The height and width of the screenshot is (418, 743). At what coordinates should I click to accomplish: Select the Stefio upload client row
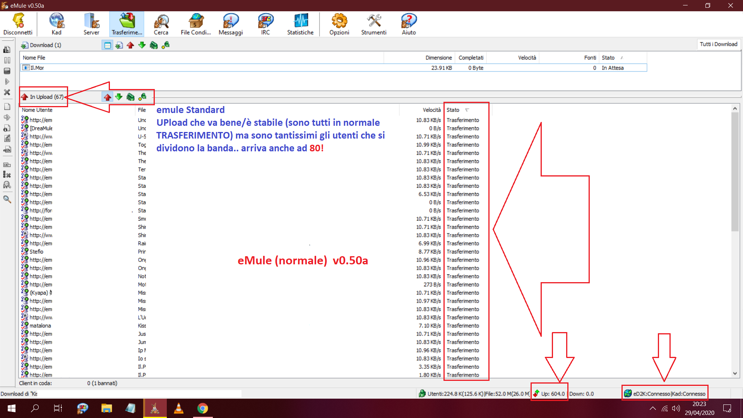point(255,252)
